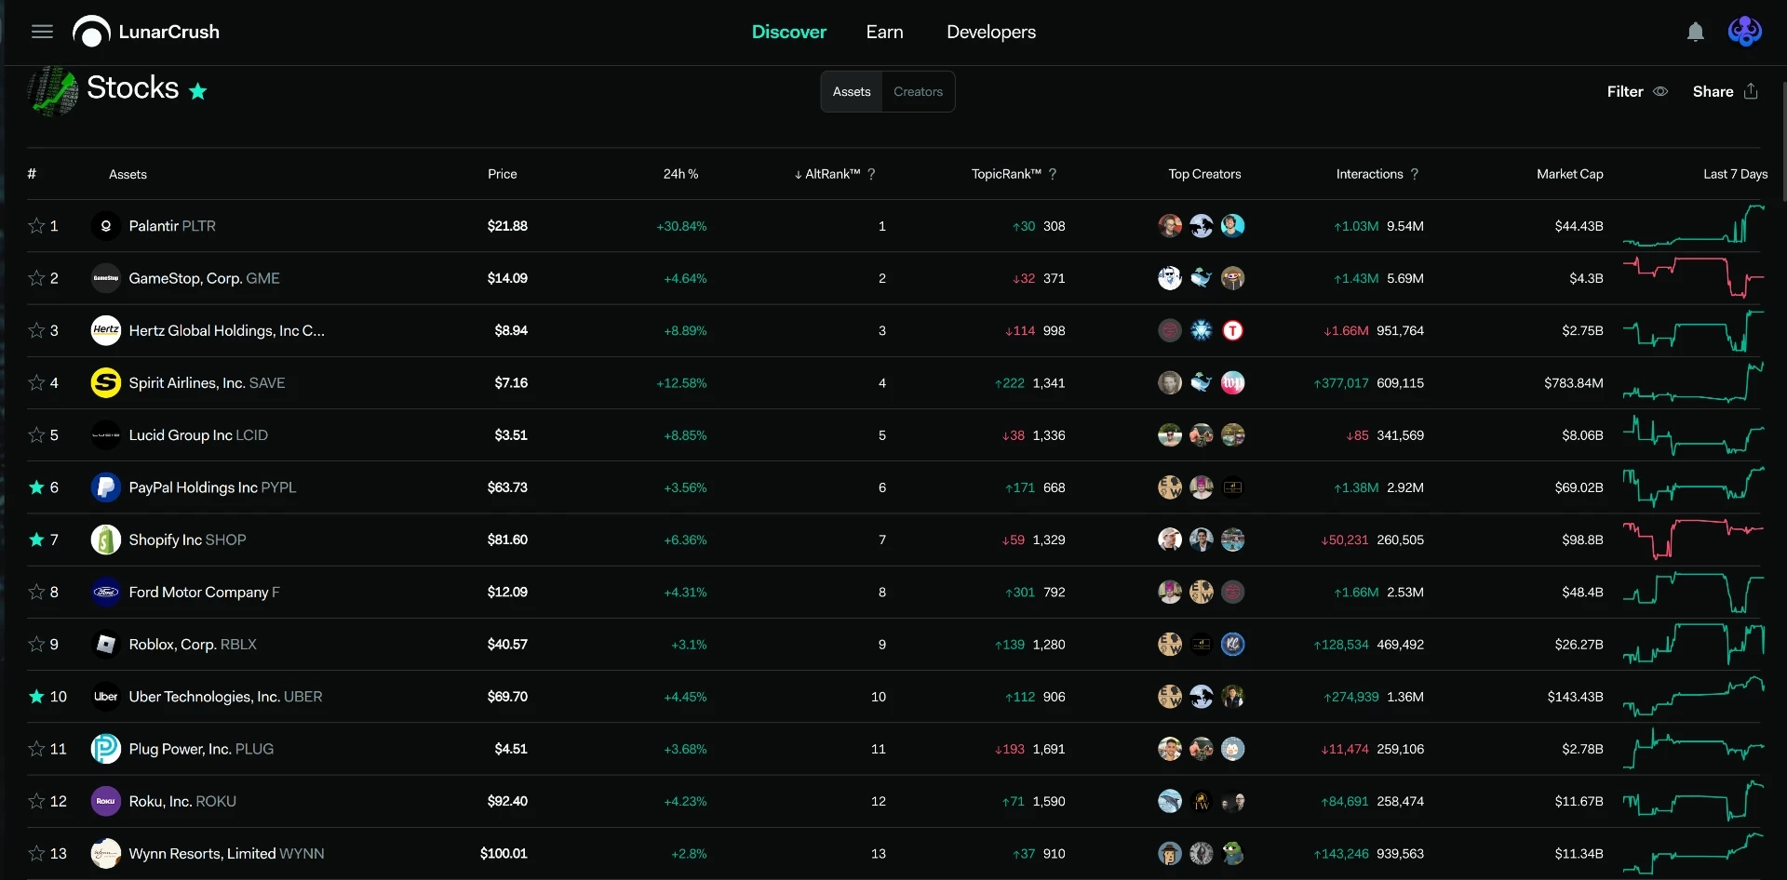View Shopify 7-day sparkline chart
The width and height of the screenshot is (1787, 880).
pyautogui.click(x=1693, y=540)
